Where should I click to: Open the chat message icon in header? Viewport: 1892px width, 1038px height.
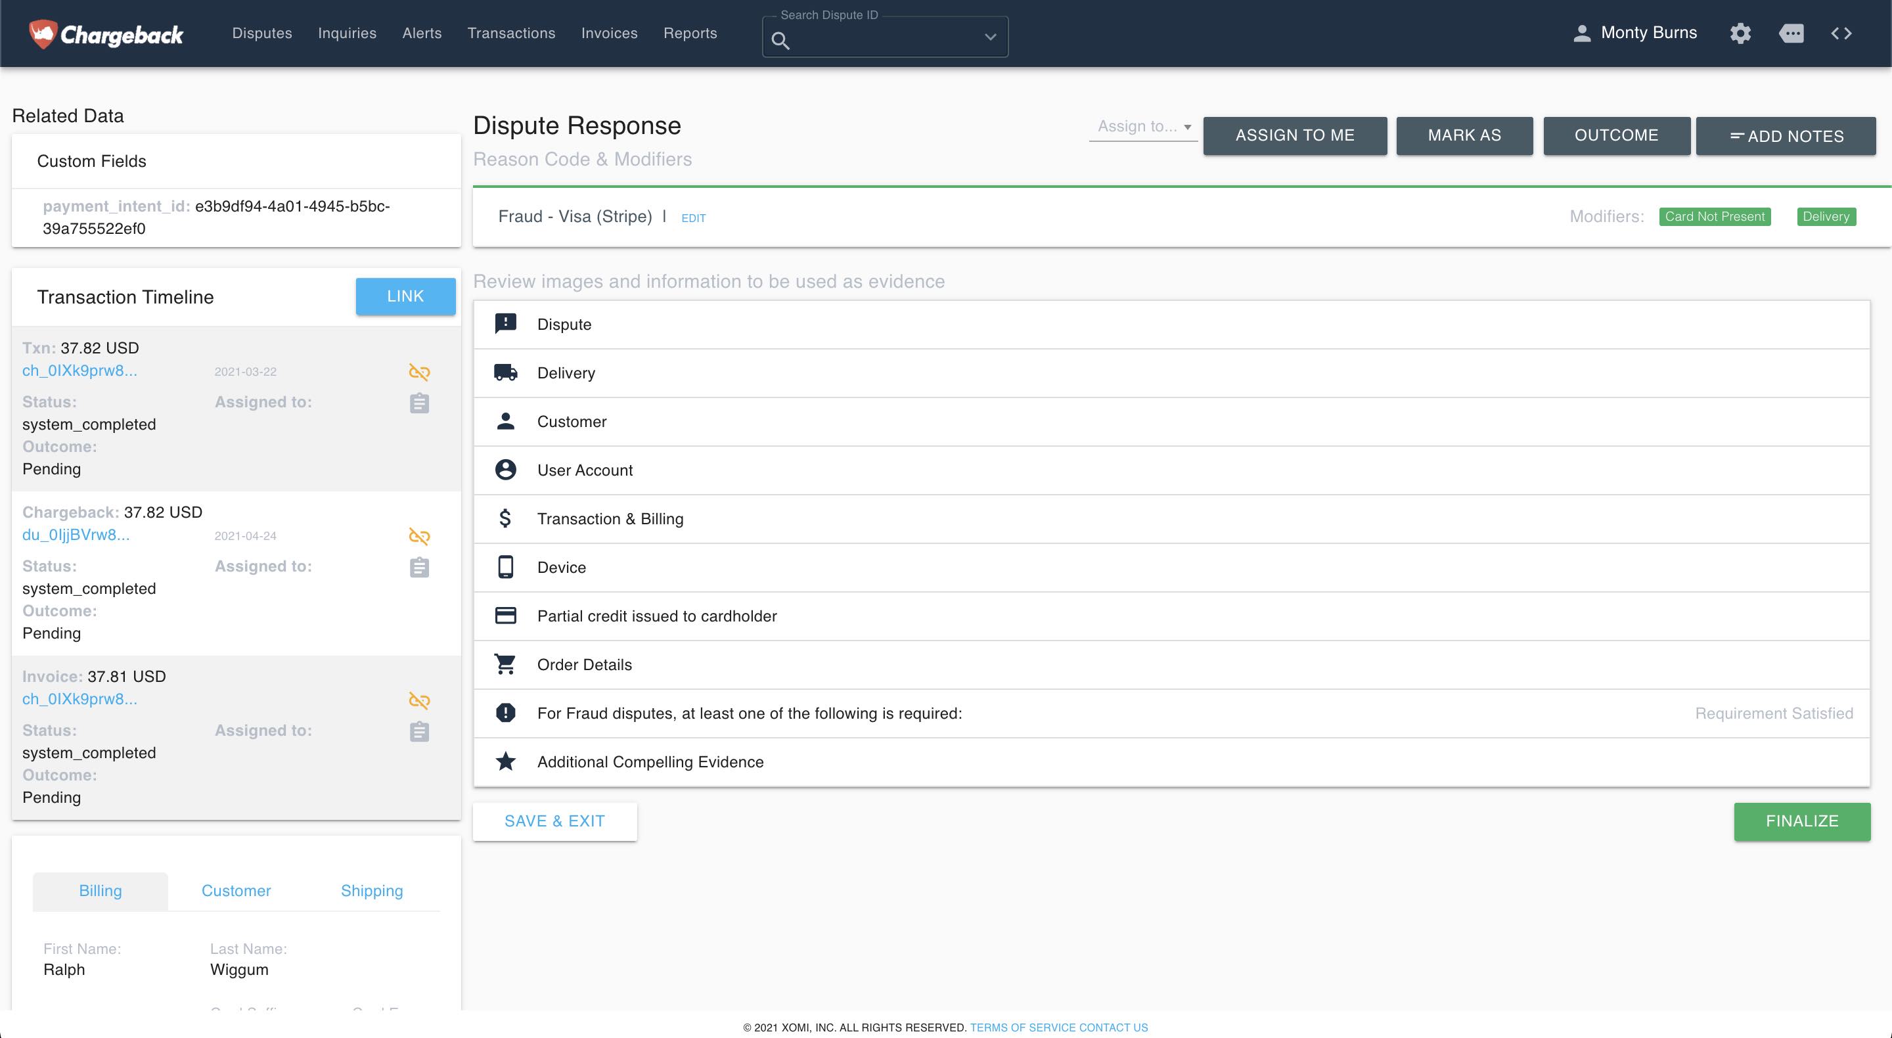pos(1791,33)
